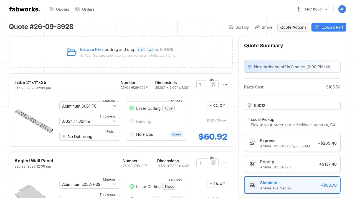
Task: Click the plus icon in Upload Part
Action: click(x=317, y=27)
